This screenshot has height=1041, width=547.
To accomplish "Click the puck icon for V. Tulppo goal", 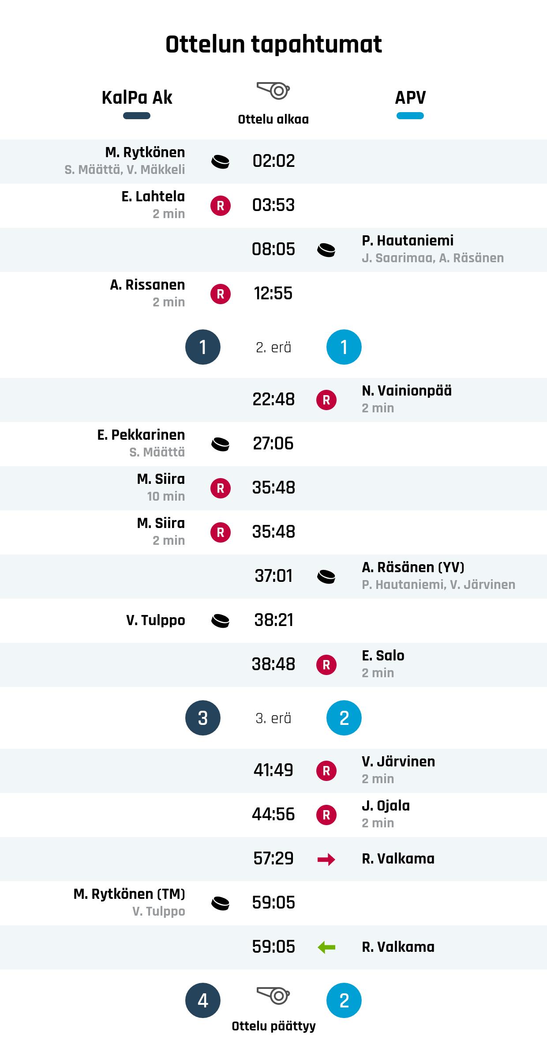I will [x=221, y=621].
